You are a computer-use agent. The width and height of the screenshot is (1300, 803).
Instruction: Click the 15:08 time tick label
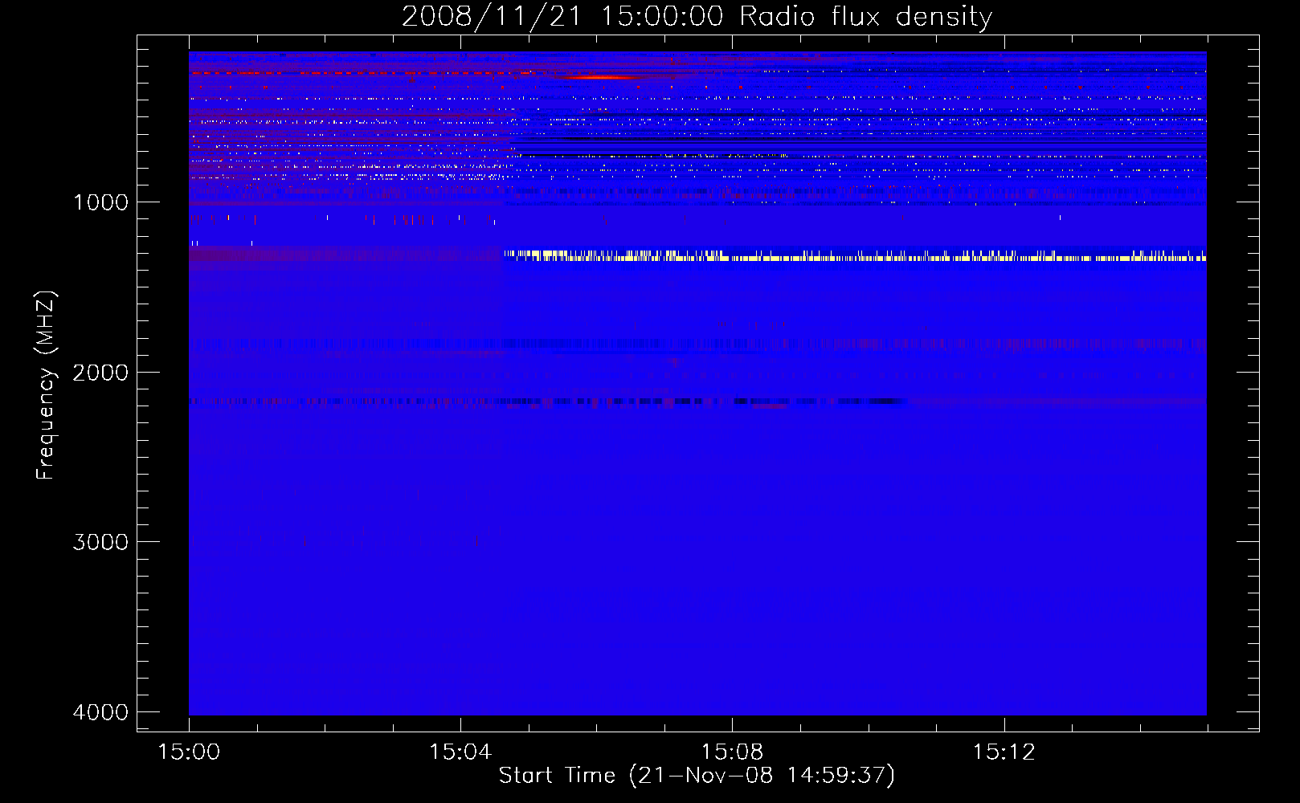coord(732,752)
